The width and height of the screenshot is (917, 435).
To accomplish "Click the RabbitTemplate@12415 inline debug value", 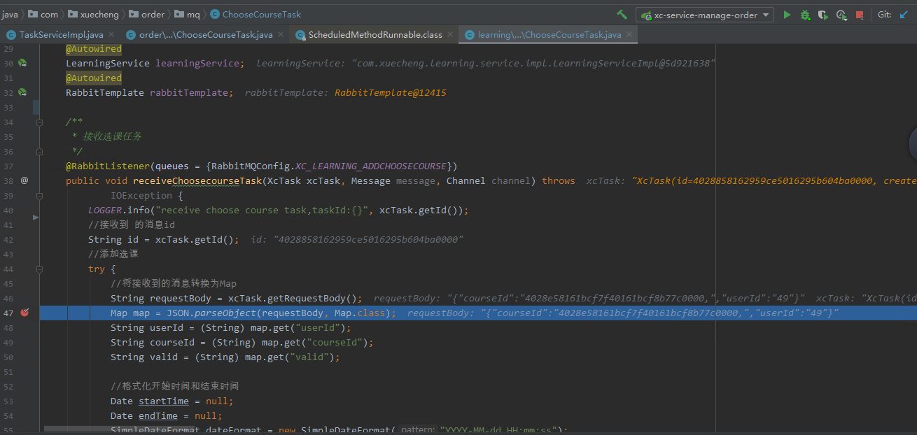I will point(391,92).
